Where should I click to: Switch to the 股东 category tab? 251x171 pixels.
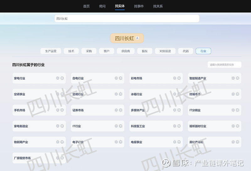(145, 51)
